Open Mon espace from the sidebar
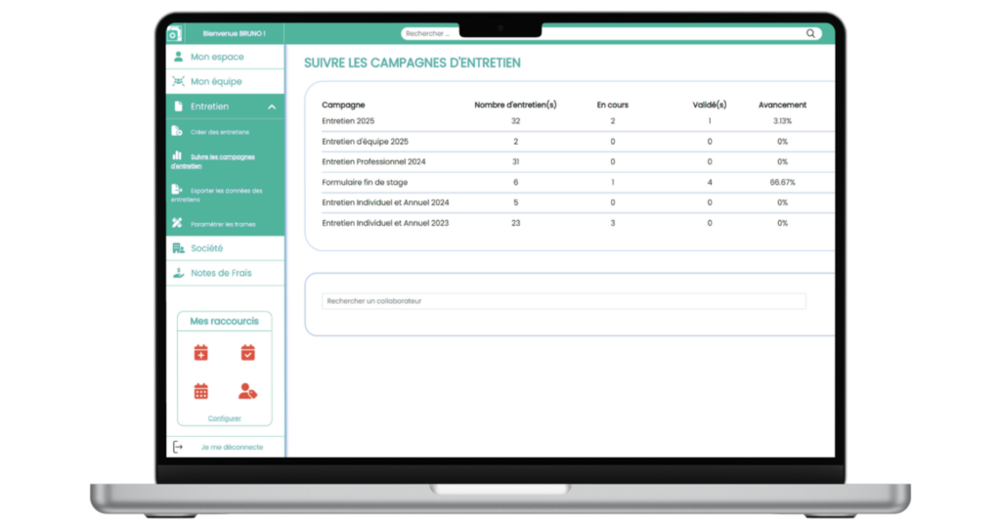 tap(217, 57)
